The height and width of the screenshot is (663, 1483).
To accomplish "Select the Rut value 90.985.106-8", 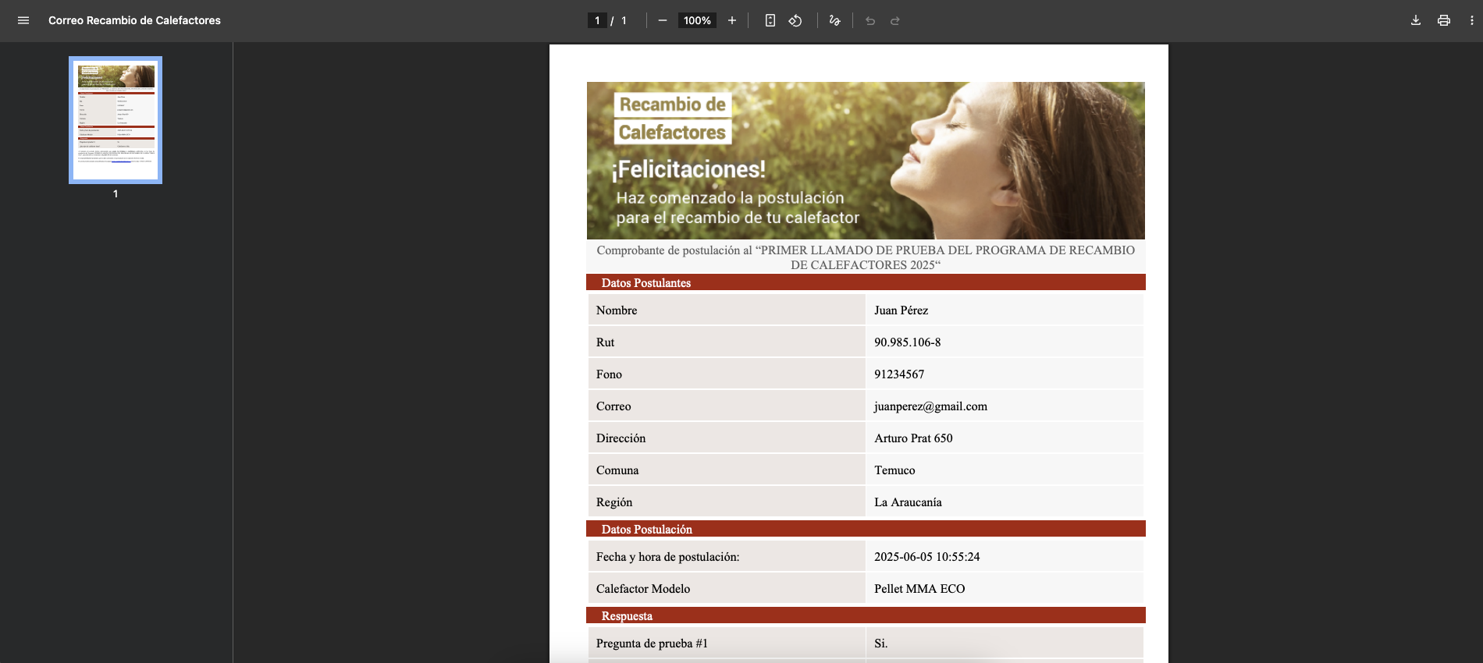I will click(x=907, y=342).
